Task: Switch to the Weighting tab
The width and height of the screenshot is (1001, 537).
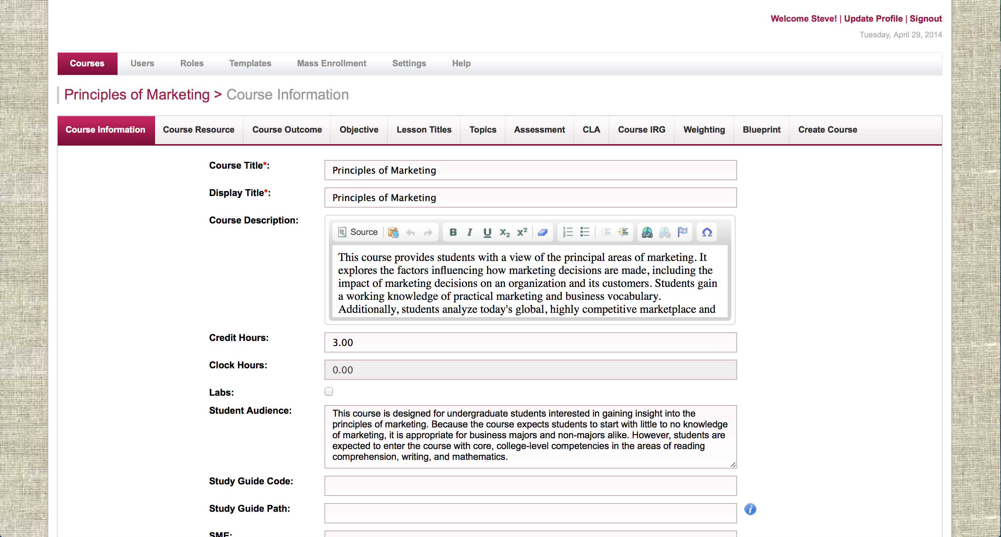Action: click(704, 130)
